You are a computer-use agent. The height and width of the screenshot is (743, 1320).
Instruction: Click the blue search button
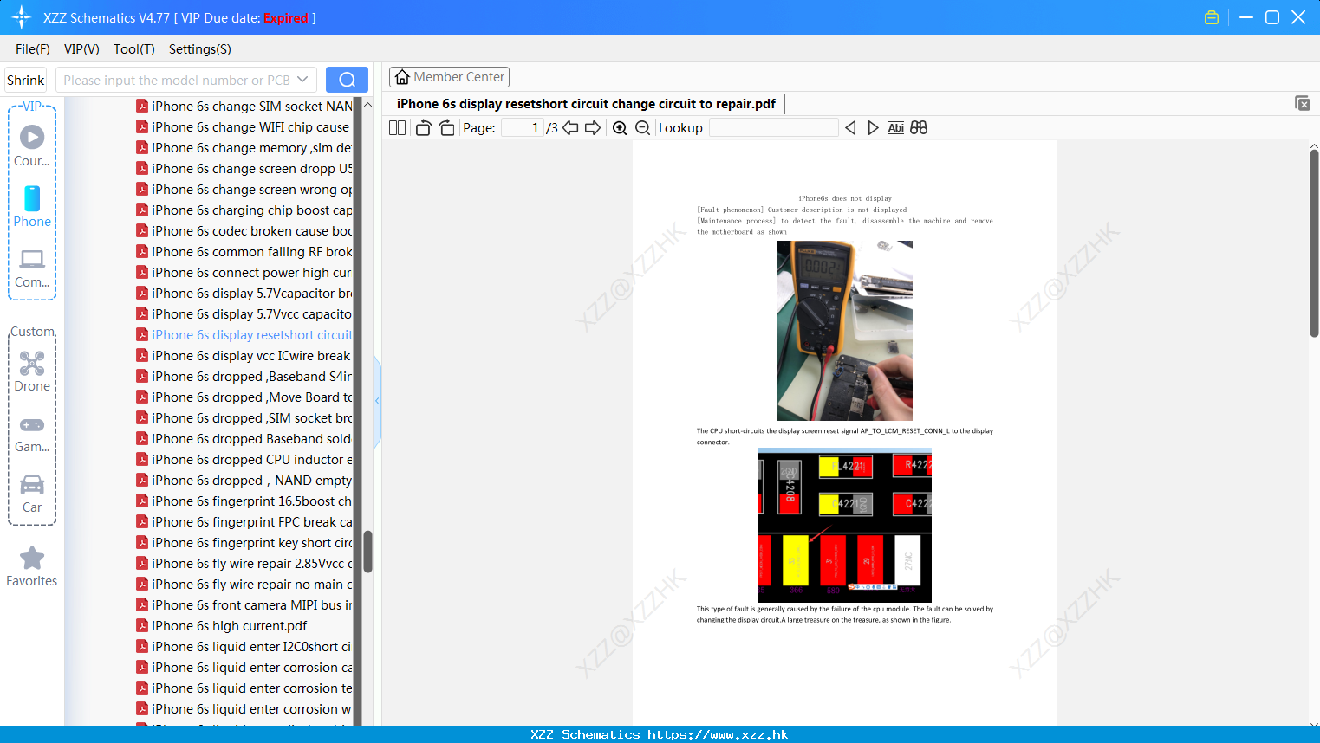tap(347, 80)
